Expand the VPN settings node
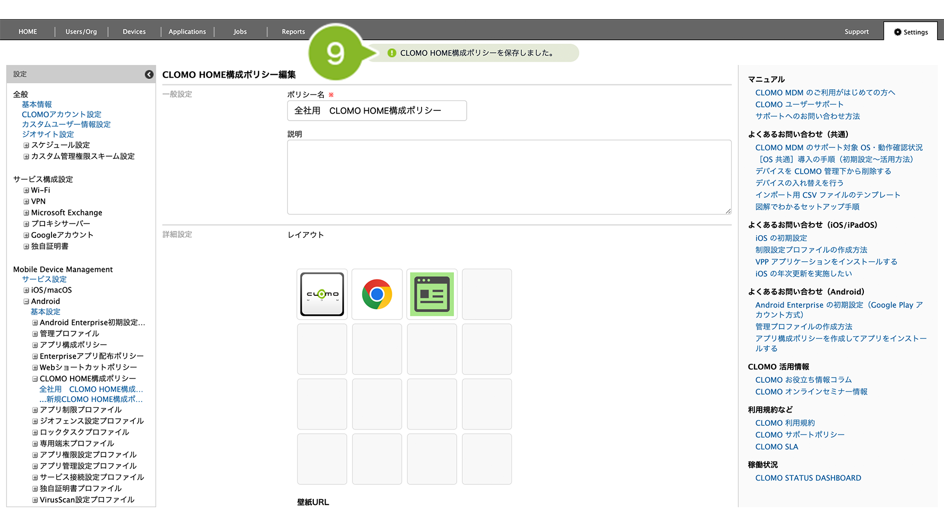944x531 pixels. 26,202
